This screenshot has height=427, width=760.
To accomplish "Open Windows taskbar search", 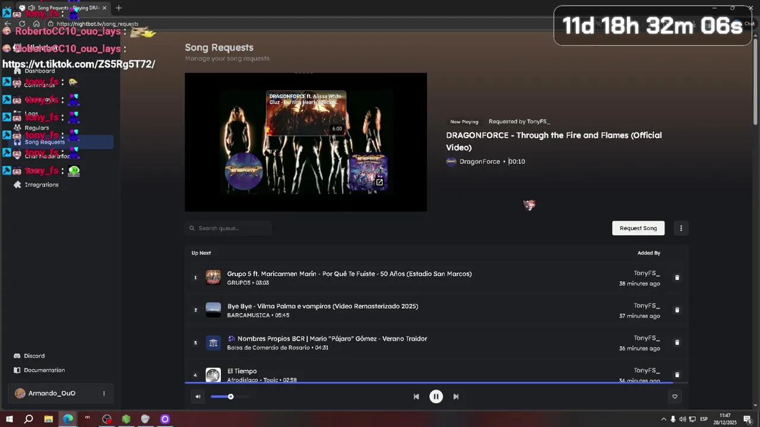I will [28, 419].
